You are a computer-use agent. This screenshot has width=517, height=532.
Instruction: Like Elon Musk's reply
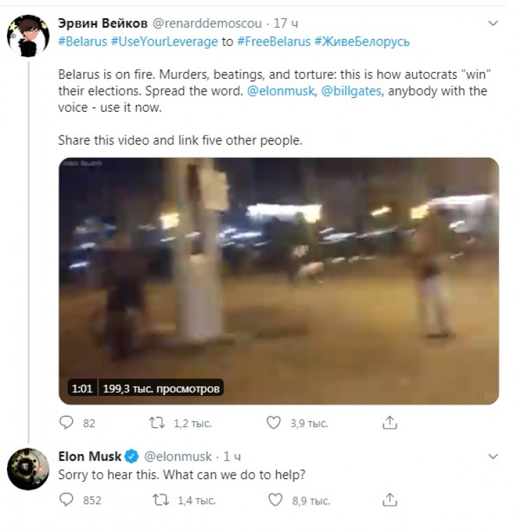click(x=276, y=500)
